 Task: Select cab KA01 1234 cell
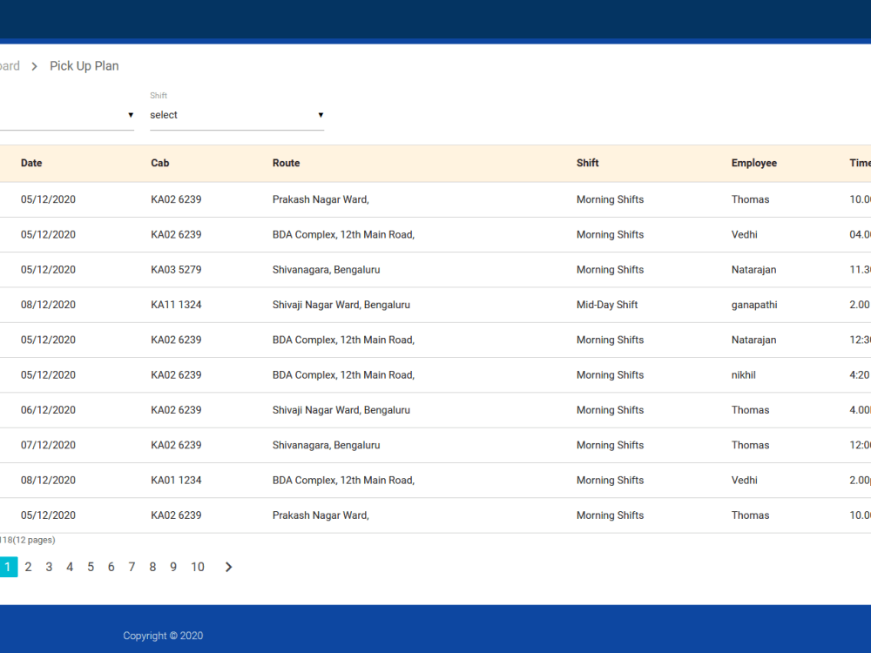click(x=176, y=481)
